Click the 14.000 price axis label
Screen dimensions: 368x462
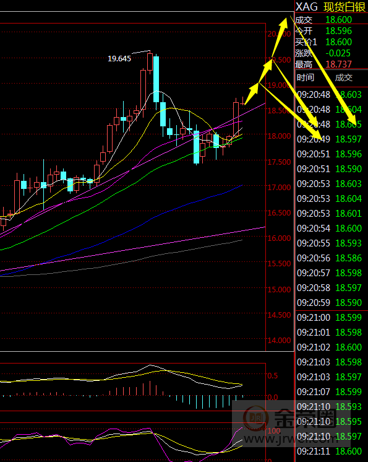[279, 341]
